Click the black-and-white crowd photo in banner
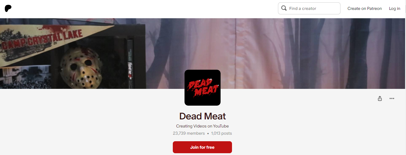 click(x=26, y=77)
